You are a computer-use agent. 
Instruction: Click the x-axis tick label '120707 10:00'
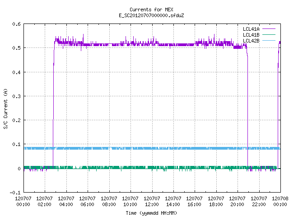click(x=130, y=202)
